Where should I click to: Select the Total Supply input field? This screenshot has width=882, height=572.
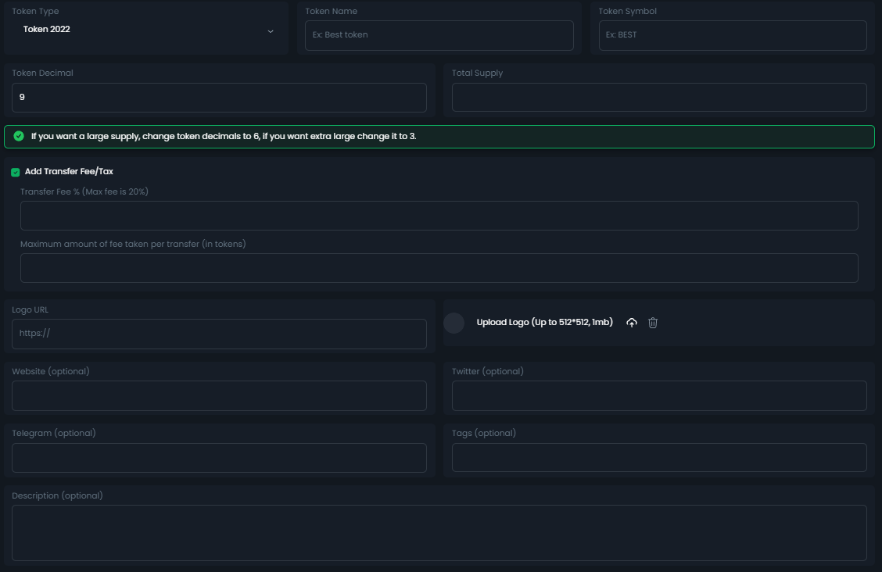658,98
